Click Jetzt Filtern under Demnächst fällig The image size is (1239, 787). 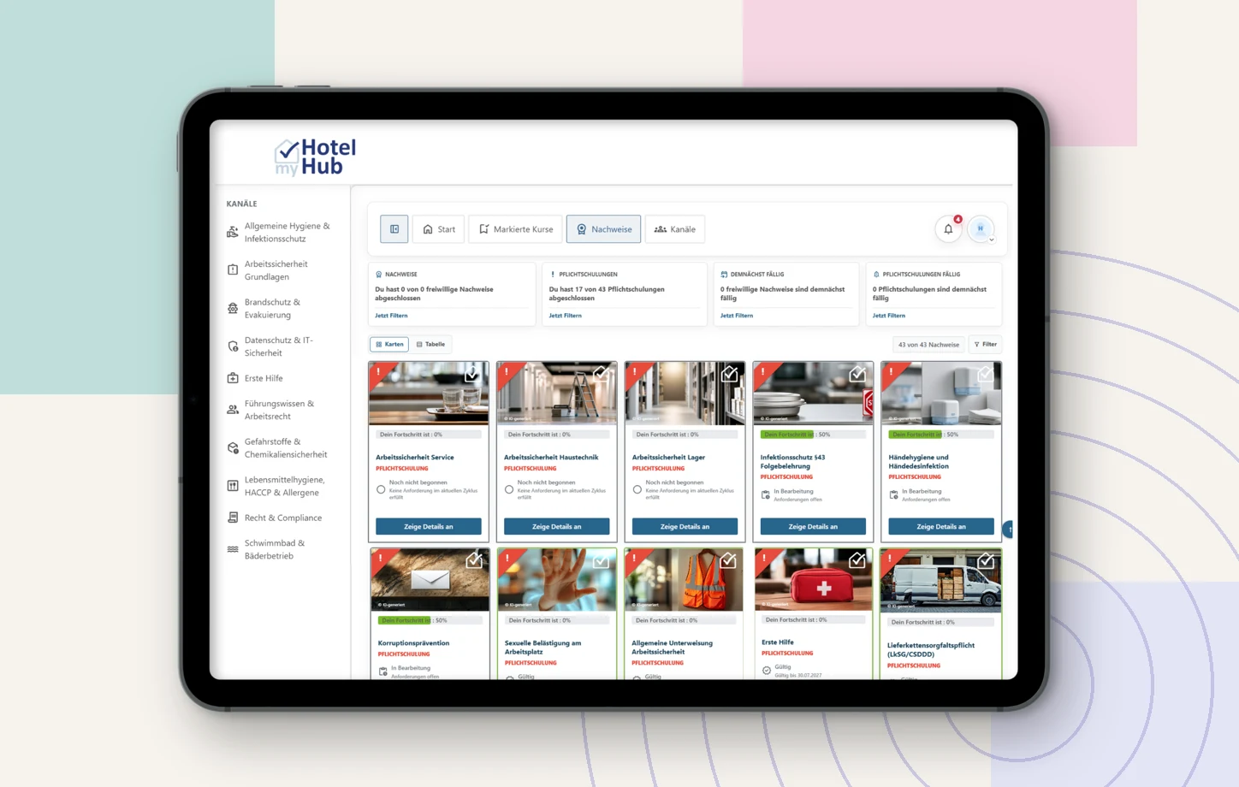(x=737, y=316)
